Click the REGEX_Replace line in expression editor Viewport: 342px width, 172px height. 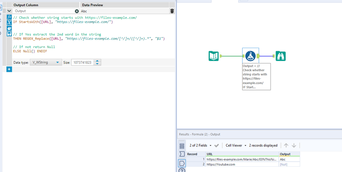89,38
